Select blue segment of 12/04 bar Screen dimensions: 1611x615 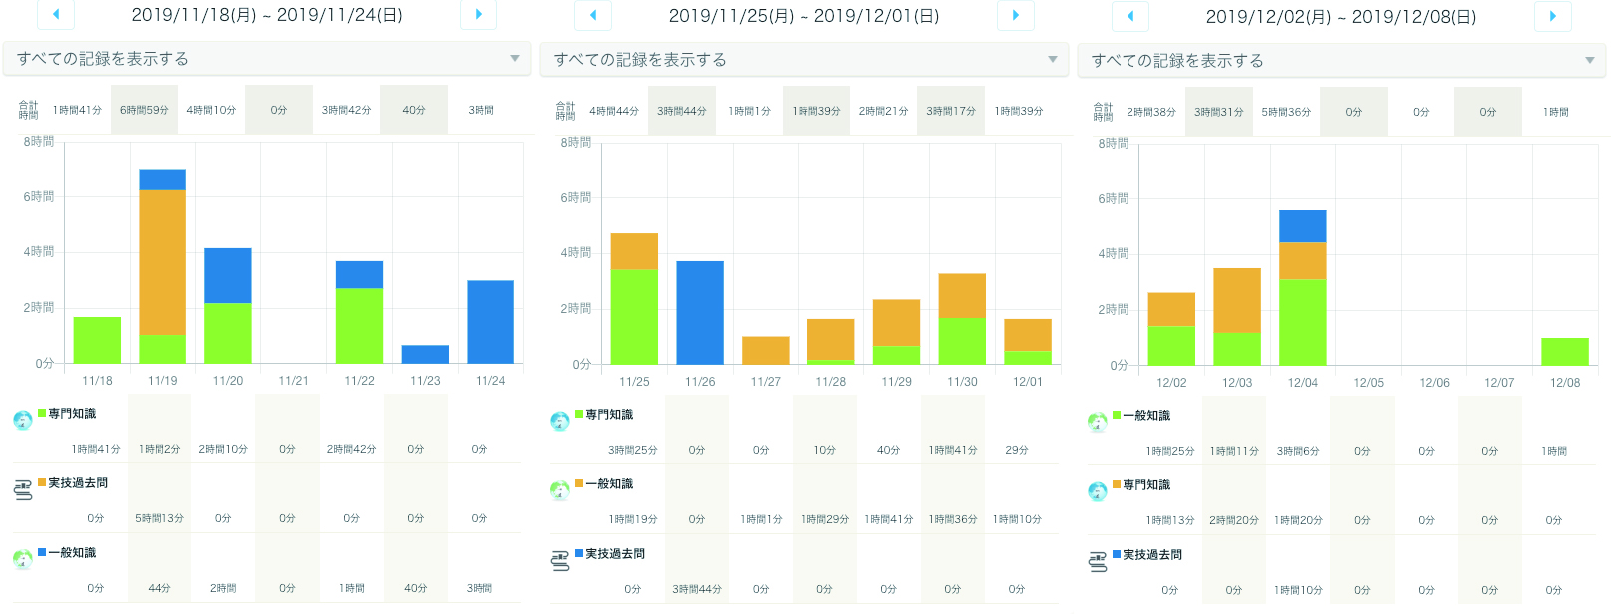click(1303, 226)
